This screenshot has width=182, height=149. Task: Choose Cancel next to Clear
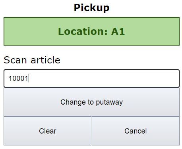136,131
